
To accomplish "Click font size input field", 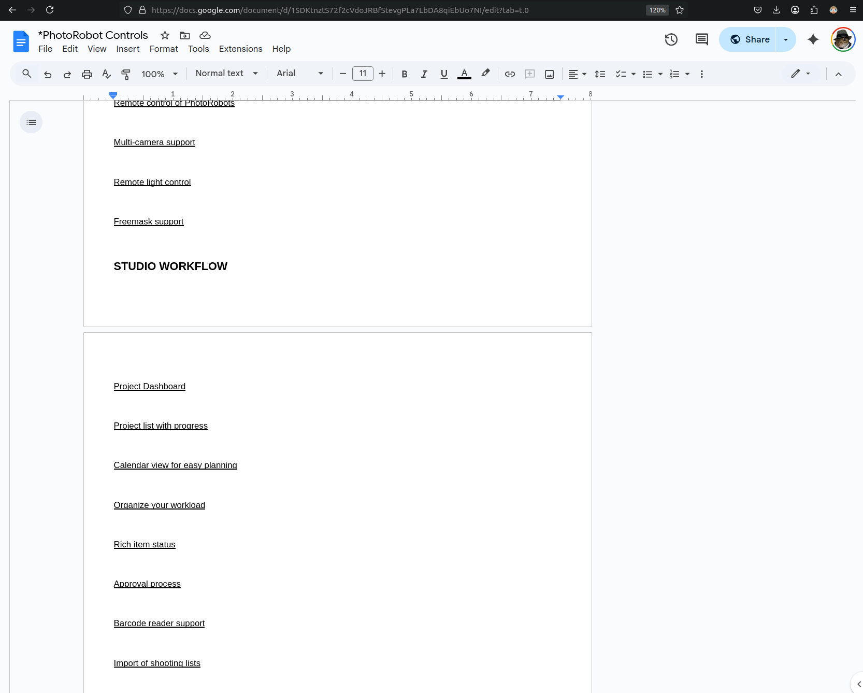I will click(363, 74).
